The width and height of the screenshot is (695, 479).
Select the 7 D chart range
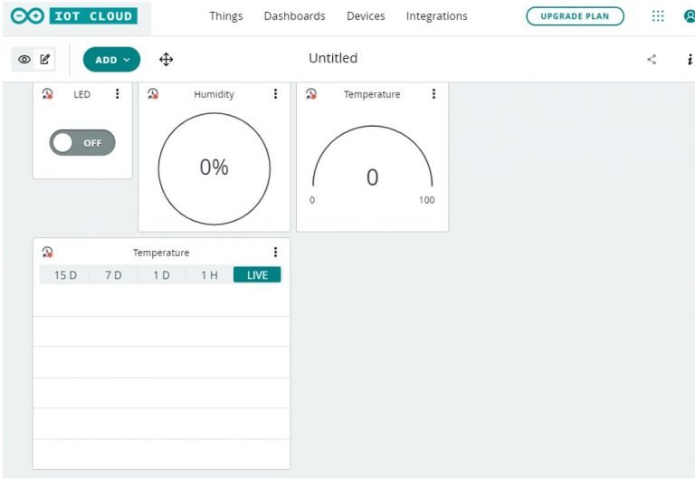(113, 275)
